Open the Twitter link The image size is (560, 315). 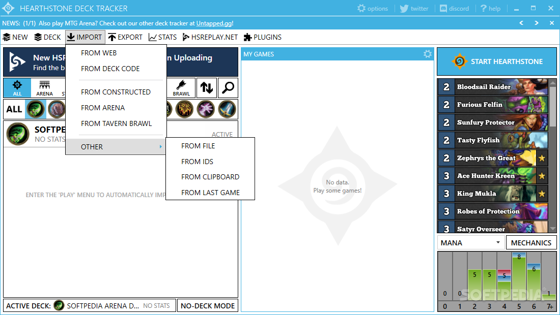(414, 8)
